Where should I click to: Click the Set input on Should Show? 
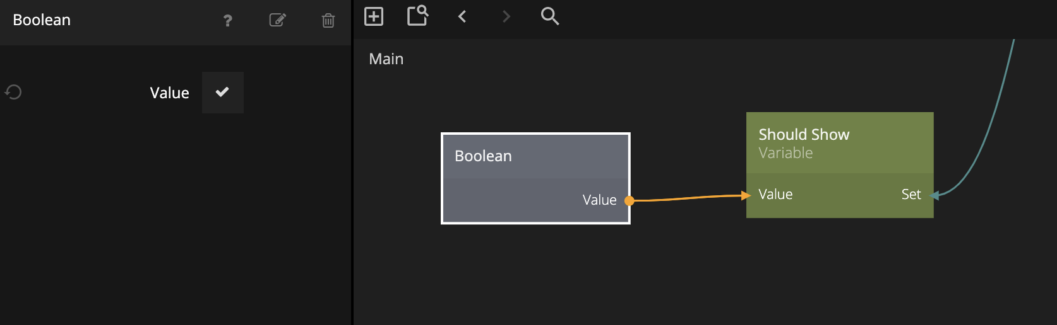click(x=911, y=195)
